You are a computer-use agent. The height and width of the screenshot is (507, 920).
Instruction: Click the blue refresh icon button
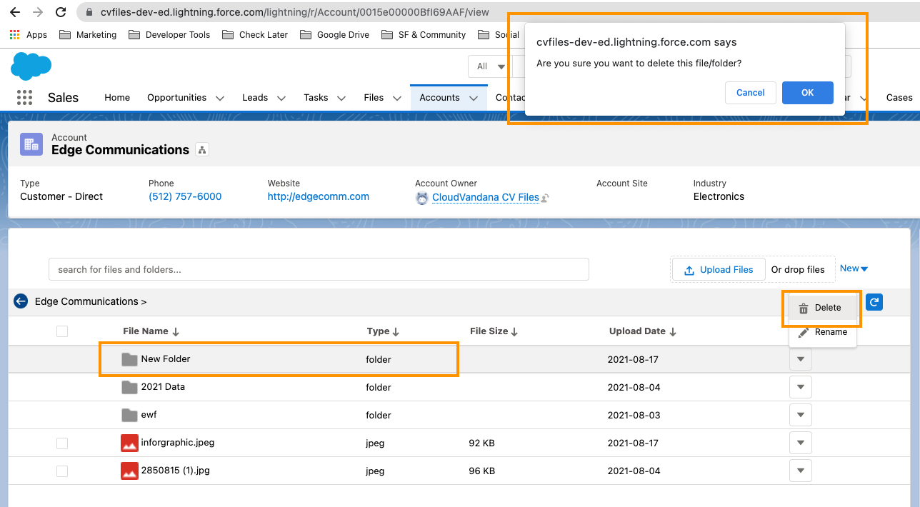[x=874, y=302]
